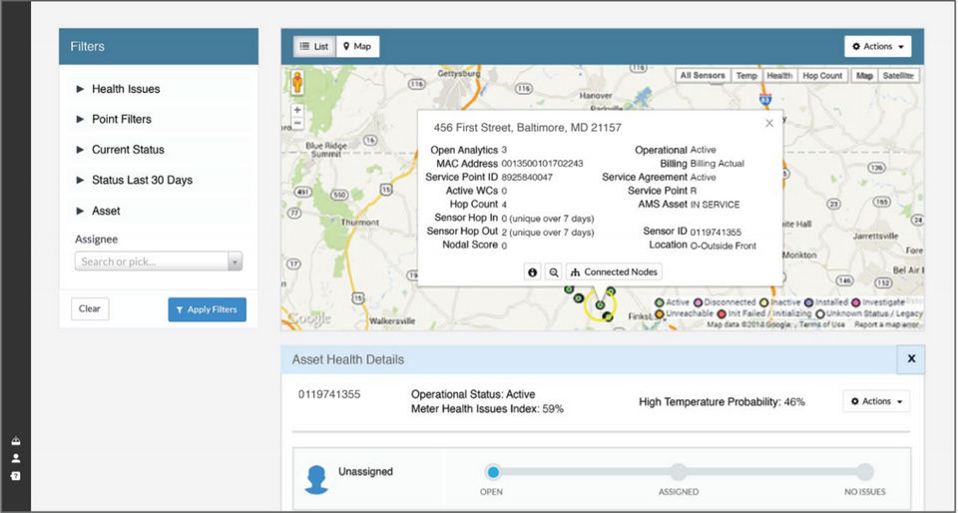Close the Asset Health Details panel
The height and width of the screenshot is (513, 958).
point(911,359)
